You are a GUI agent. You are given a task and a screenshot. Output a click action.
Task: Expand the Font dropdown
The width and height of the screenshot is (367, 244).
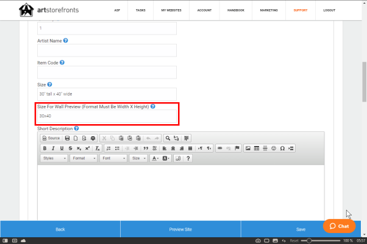point(113,158)
